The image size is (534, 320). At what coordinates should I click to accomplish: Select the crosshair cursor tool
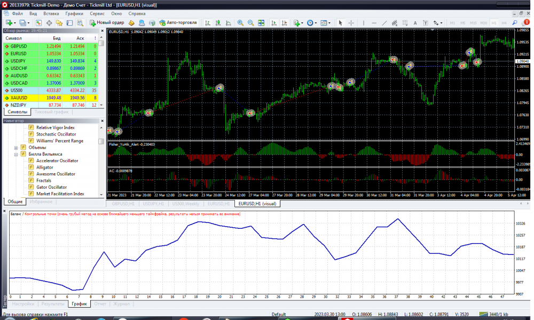coord(351,23)
